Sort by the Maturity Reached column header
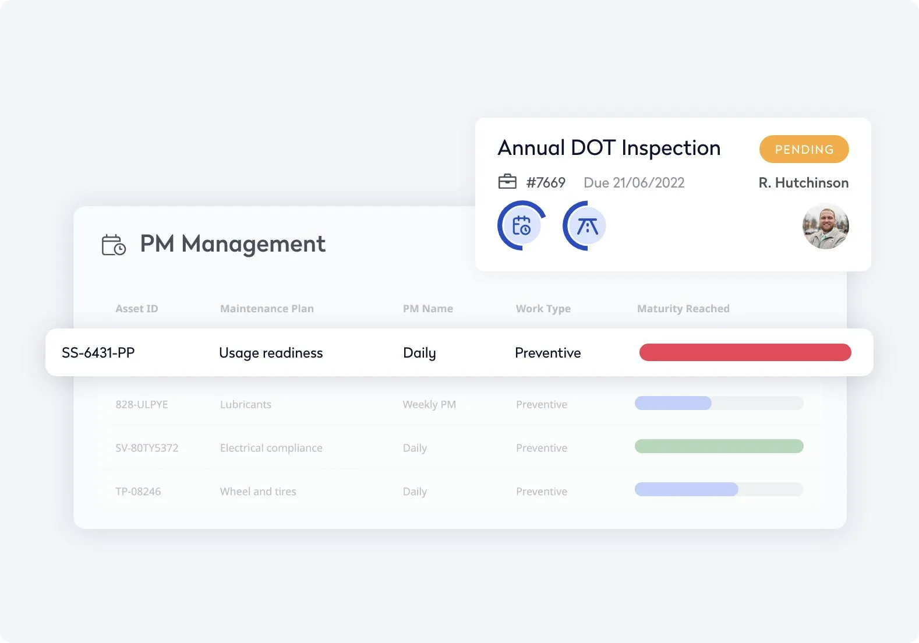Image resolution: width=919 pixels, height=643 pixels. coord(683,309)
